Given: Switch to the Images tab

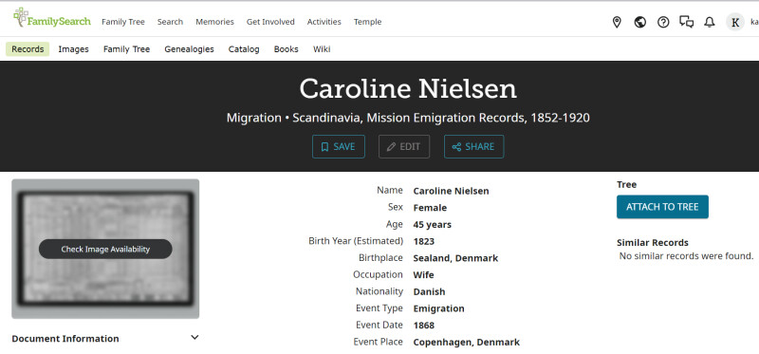Looking at the screenshot, I should tap(74, 49).
